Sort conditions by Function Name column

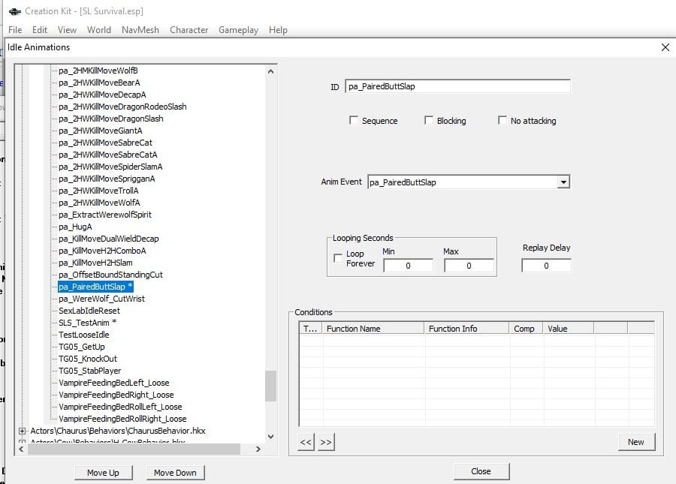point(373,329)
